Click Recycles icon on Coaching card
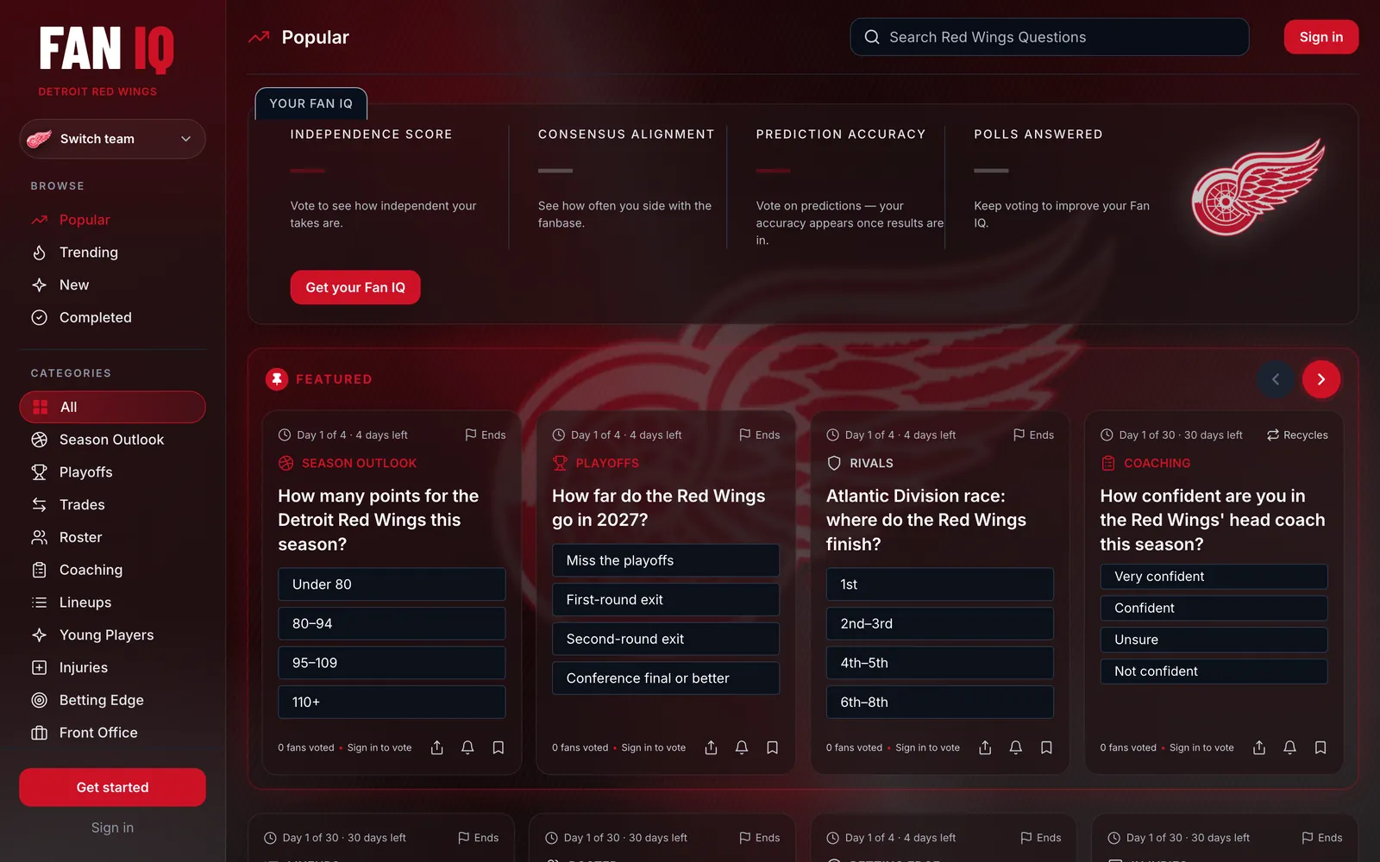This screenshot has width=1380, height=862. pos(1273,435)
